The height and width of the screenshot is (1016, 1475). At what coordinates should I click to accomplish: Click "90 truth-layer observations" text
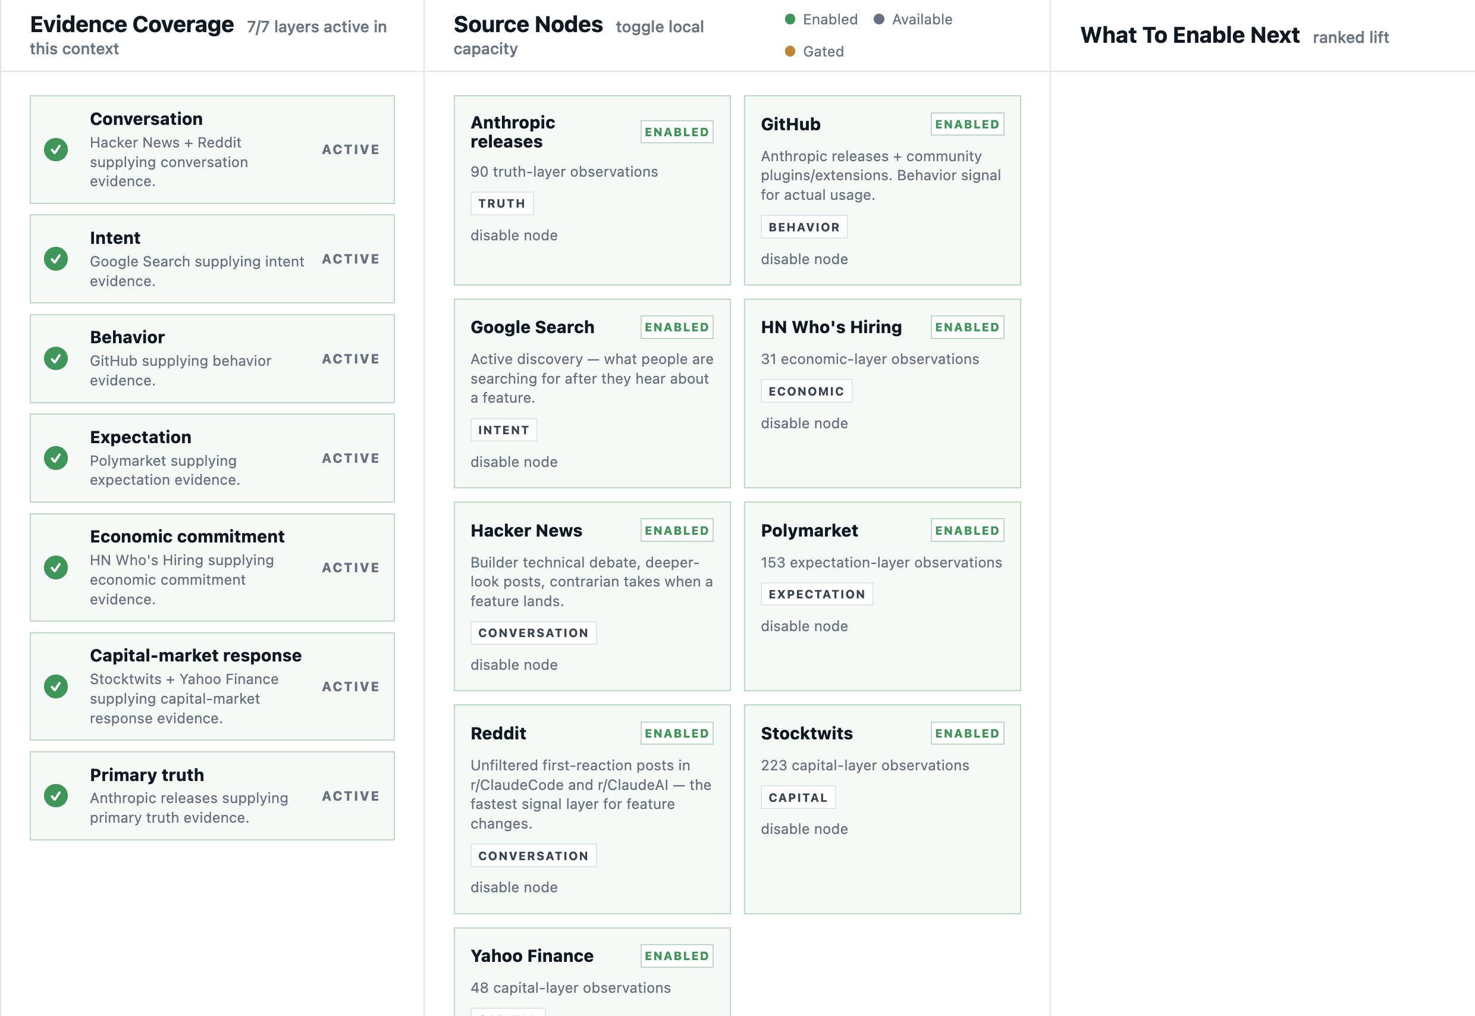[564, 172]
